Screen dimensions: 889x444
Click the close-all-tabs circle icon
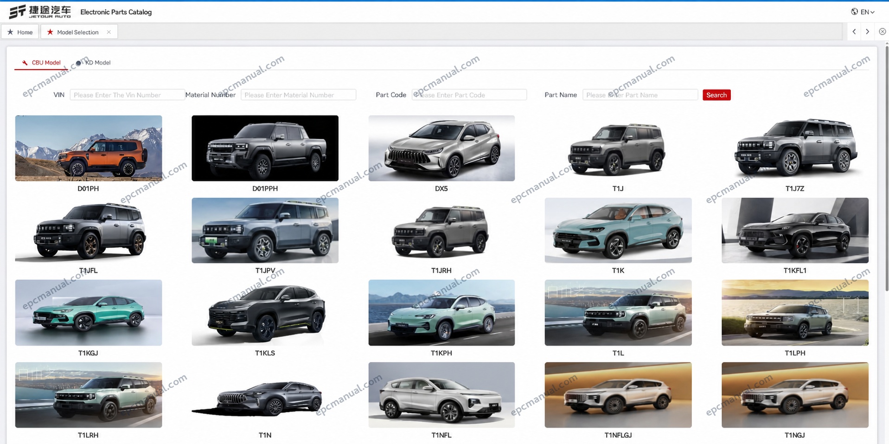coord(883,32)
